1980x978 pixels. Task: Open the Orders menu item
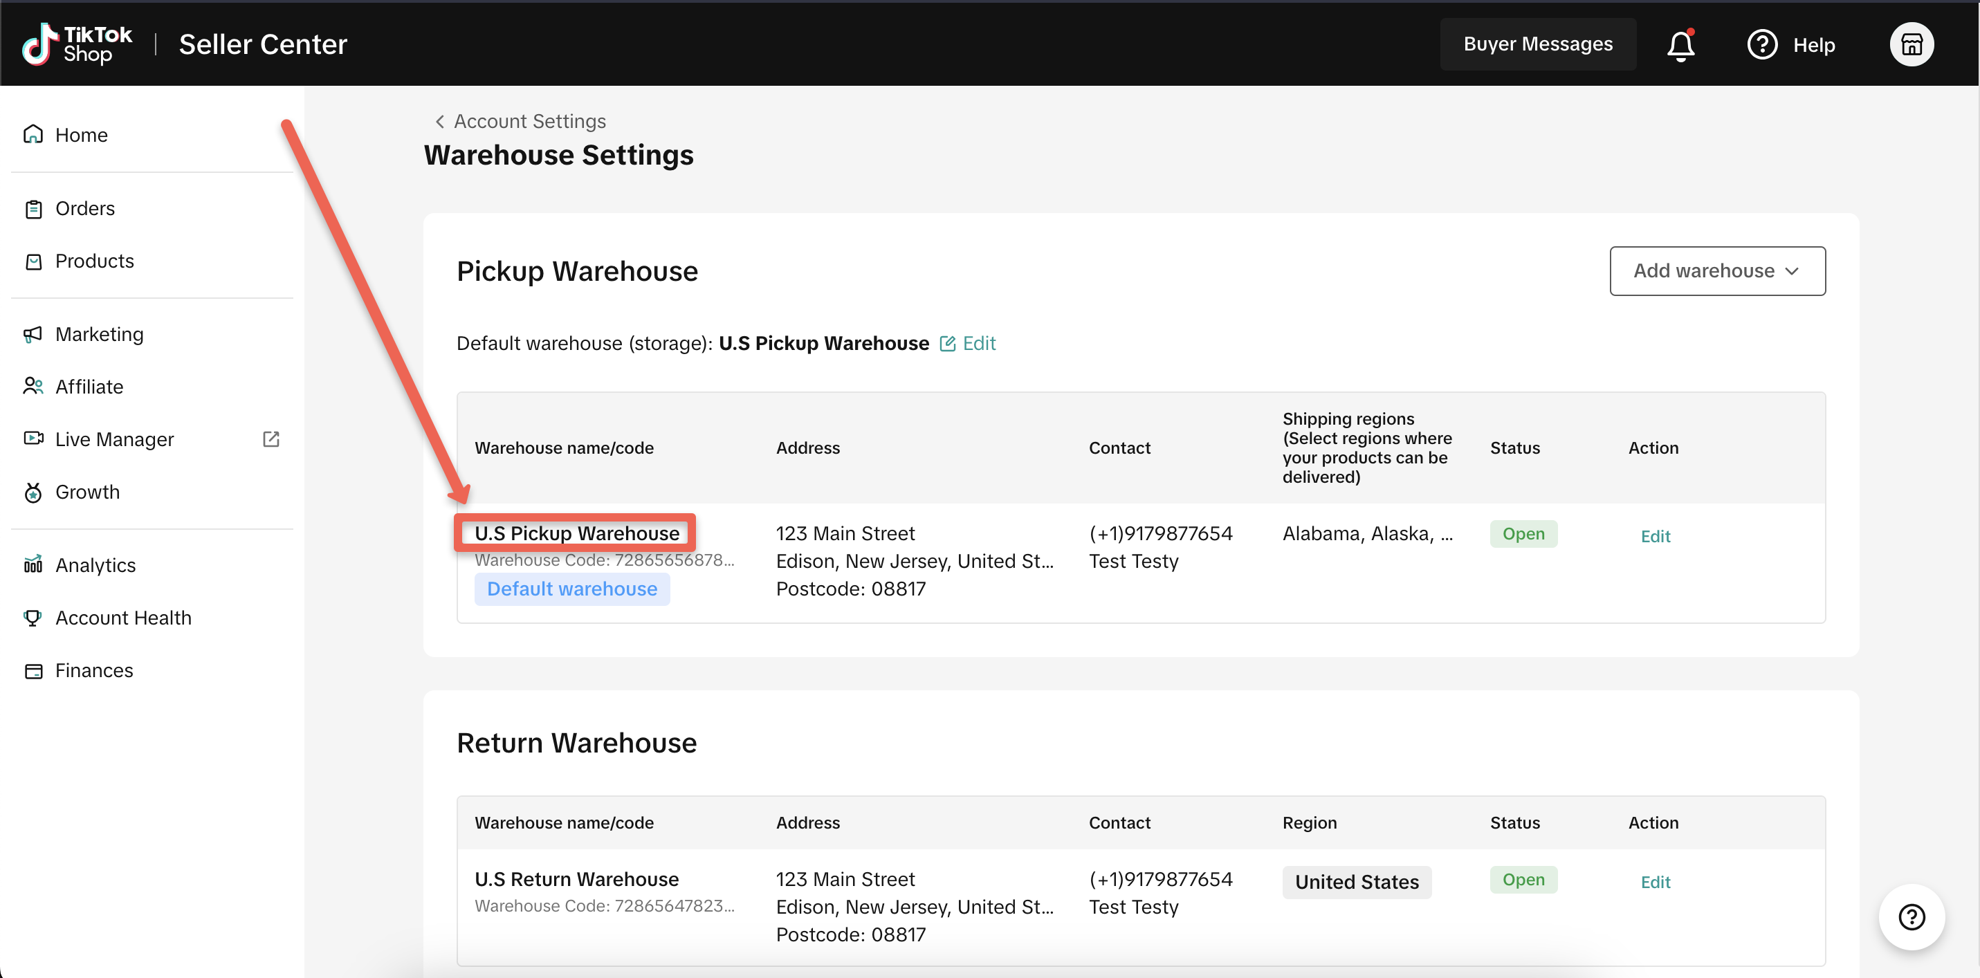(x=84, y=208)
